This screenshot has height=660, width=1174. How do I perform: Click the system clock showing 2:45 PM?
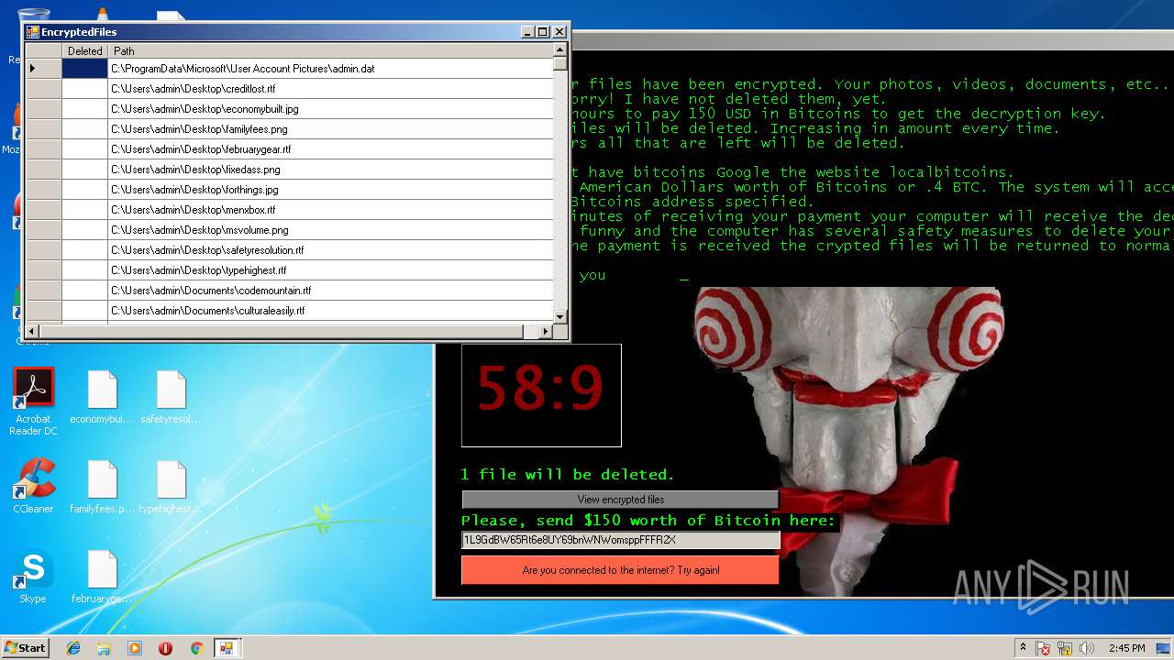(x=1126, y=648)
